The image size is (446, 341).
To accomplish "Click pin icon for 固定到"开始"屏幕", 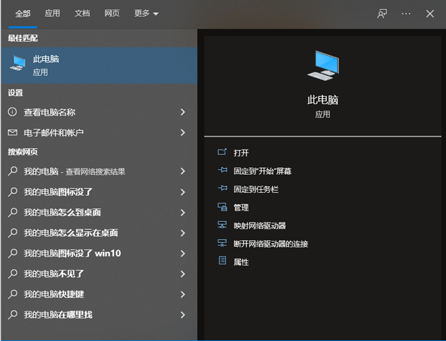I will click(x=222, y=170).
